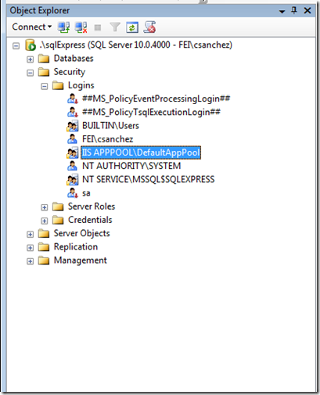
Task: Click the .\sqlExpress server database icon
Action: 31,45
